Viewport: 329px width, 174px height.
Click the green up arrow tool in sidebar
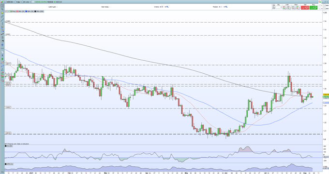click(x=2, y=59)
